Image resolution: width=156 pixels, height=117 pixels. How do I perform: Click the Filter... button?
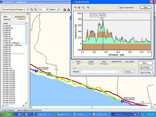tap(145, 63)
